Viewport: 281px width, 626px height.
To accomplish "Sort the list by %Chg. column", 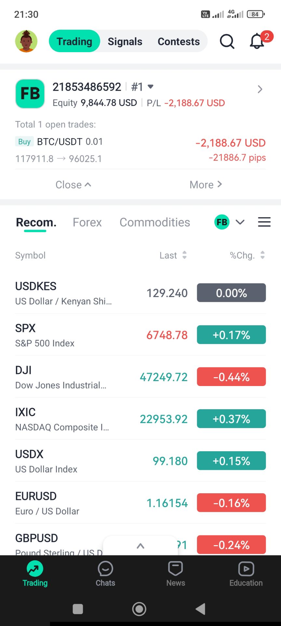I will 247,255.
